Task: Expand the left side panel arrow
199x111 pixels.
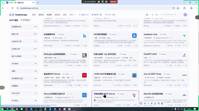Action: click(x=2, y=88)
